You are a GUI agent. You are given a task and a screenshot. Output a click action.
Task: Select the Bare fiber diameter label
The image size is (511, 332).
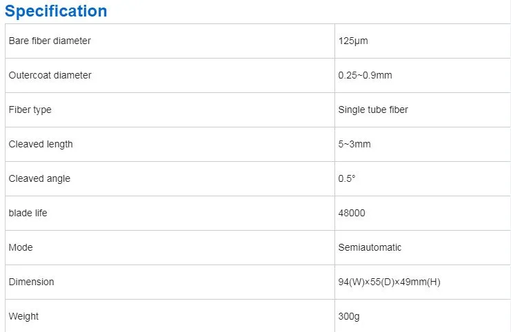click(x=50, y=41)
